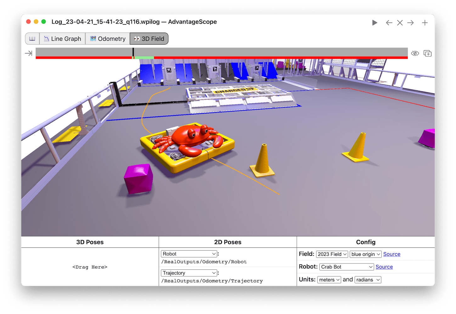Open a new tab via the plus icon
This screenshot has height=314, width=456.
(425, 22)
